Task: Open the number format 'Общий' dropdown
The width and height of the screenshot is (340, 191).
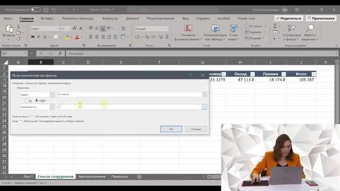Action: click(167, 29)
